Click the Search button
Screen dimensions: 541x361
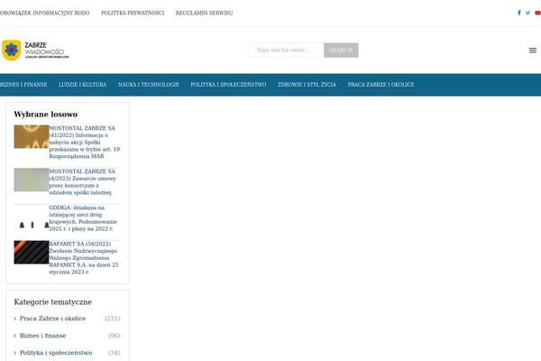coord(341,51)
